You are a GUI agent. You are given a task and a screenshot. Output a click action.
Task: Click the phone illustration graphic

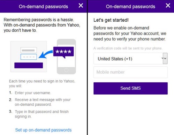tap(66, 57)
